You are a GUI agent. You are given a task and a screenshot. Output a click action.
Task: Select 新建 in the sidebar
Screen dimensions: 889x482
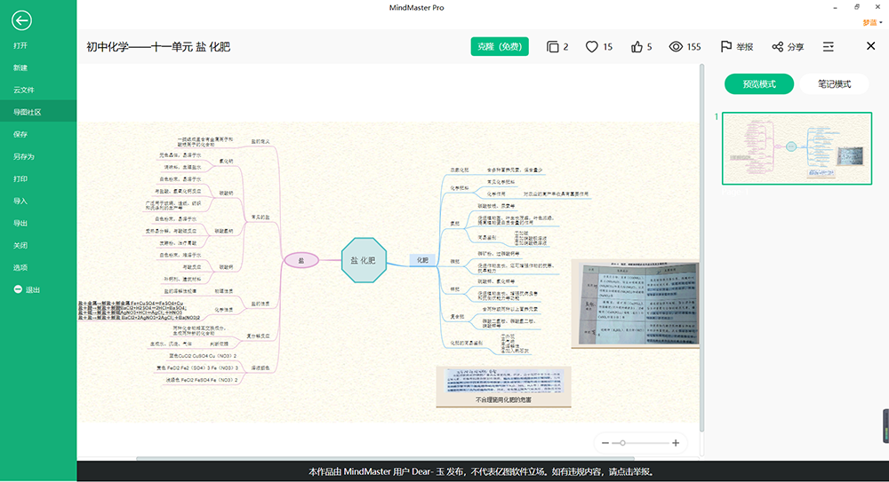coord(20,67)
